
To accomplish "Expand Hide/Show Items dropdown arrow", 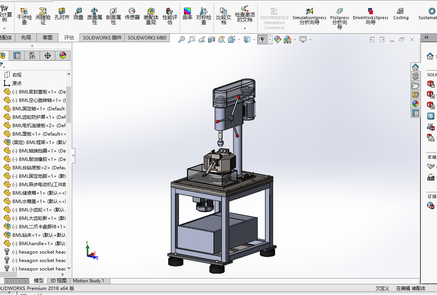I will pos(270,39).
